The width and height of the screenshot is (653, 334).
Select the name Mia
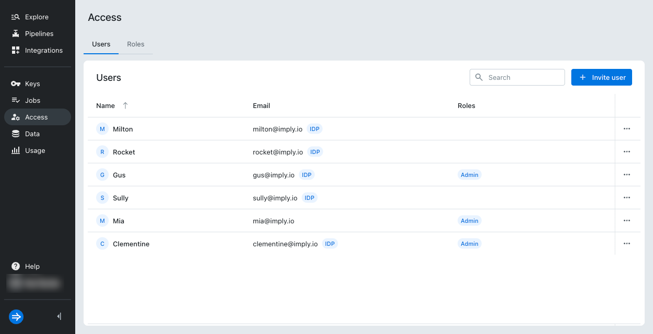[x=119, y=221]
